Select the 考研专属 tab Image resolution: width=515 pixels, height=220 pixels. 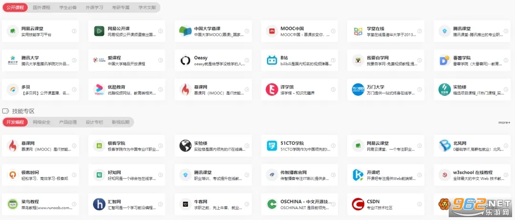pos(120,8)
